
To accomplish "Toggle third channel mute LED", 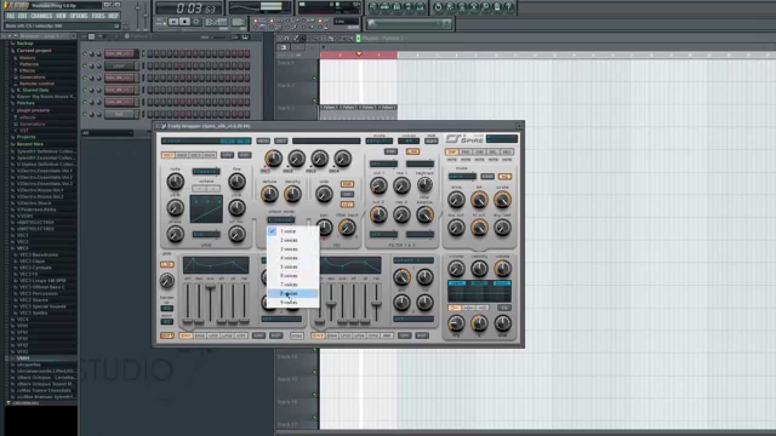I will (85, 78).
